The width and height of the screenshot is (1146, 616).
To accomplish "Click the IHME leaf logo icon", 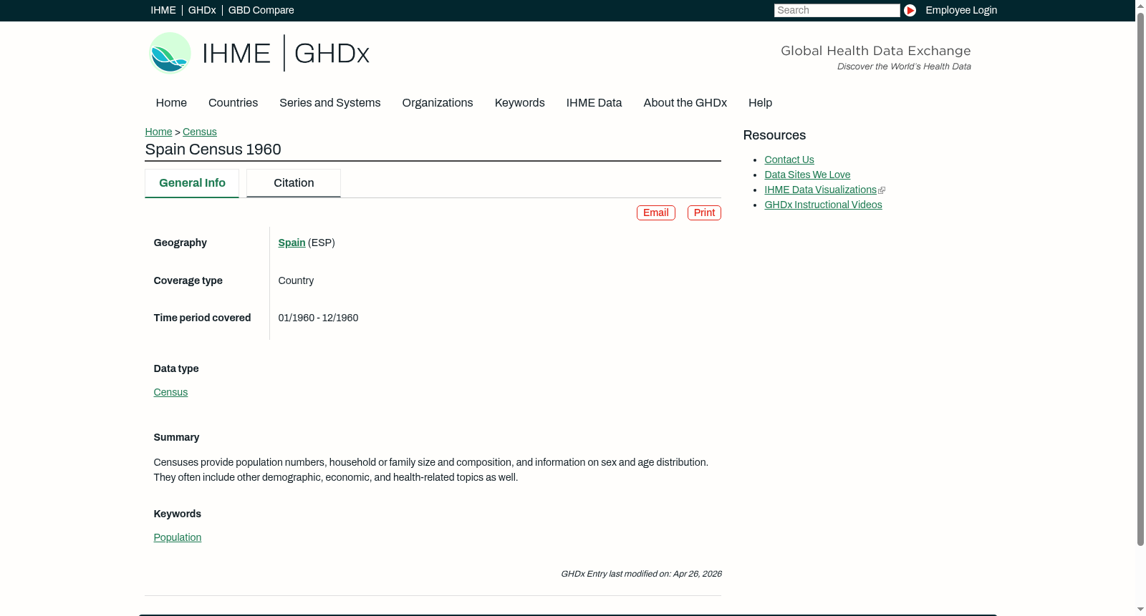I will [170, 53].
